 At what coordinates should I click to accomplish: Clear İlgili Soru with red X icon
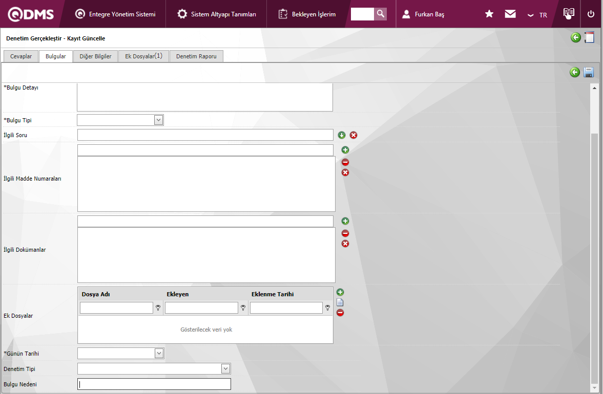[354, 135]
